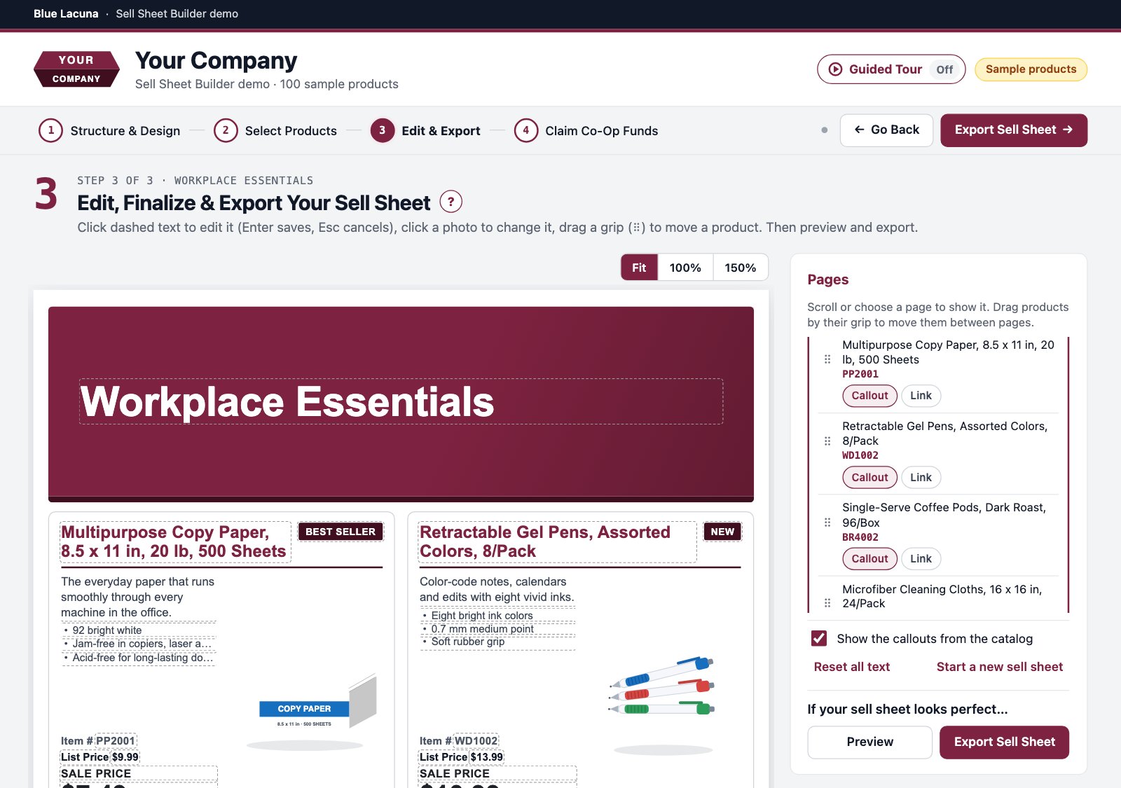Click the grip handle for Multipurpose Copy Paper
This screenshot has height=788, width=1121.
click(827, 359)
